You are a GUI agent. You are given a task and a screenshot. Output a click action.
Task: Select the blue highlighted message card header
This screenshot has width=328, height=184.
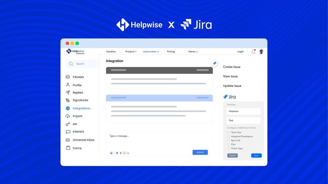point(160,98)
